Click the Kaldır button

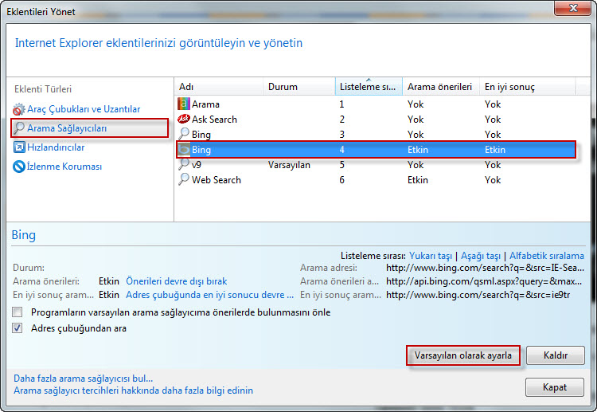556,355
